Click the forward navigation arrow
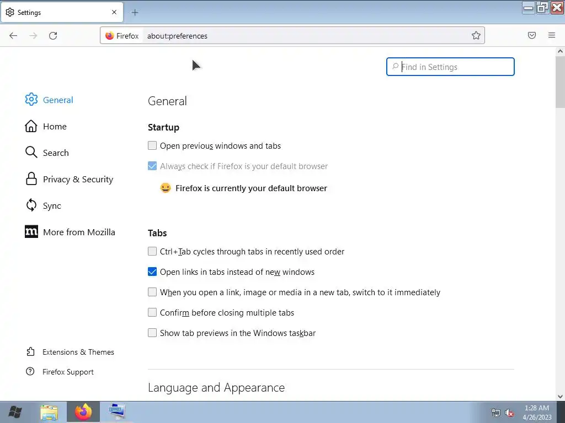The image size is (565, 423). 33,36
